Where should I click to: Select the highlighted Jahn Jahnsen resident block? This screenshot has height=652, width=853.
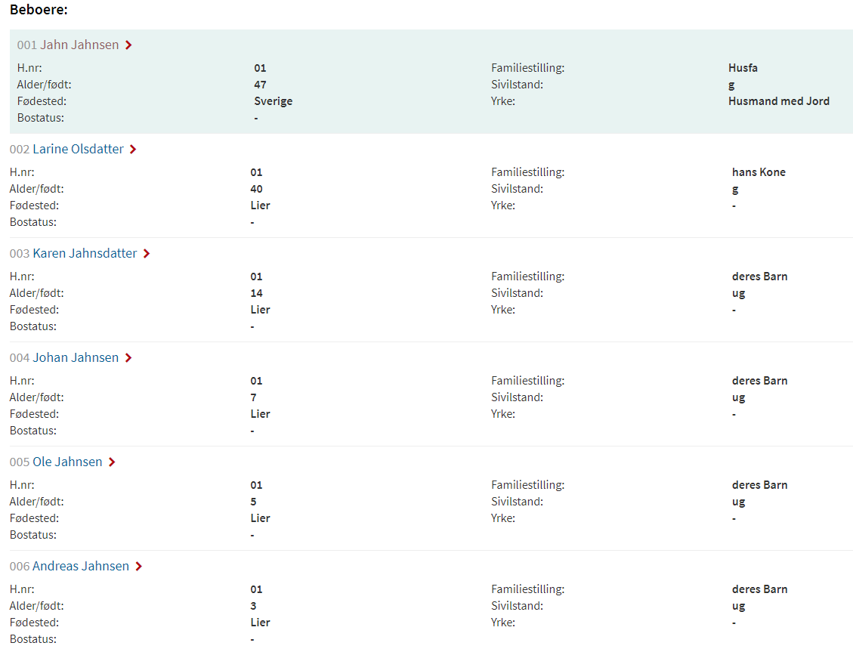pos(431,82)
